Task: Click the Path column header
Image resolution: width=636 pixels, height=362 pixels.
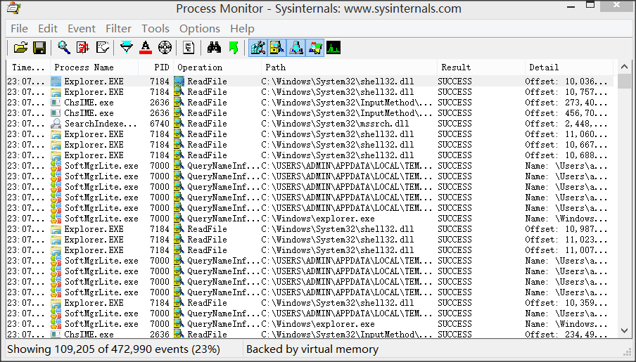Action: click(349, 67)
